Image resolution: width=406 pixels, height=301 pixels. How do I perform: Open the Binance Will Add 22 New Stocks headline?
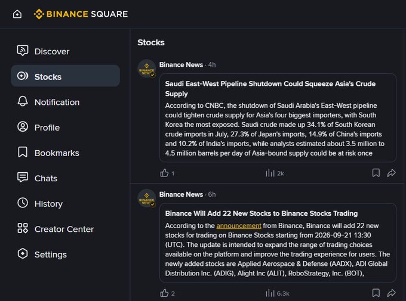[262, 213]
